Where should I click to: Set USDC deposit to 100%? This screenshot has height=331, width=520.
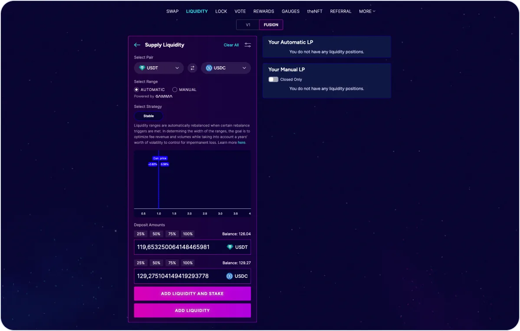[188, 263]
